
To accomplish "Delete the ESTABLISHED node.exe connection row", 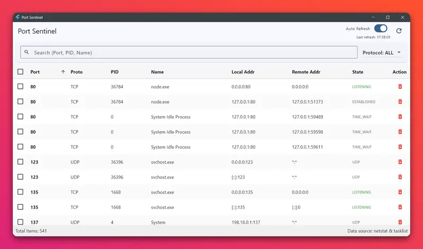I will [400, 102].
